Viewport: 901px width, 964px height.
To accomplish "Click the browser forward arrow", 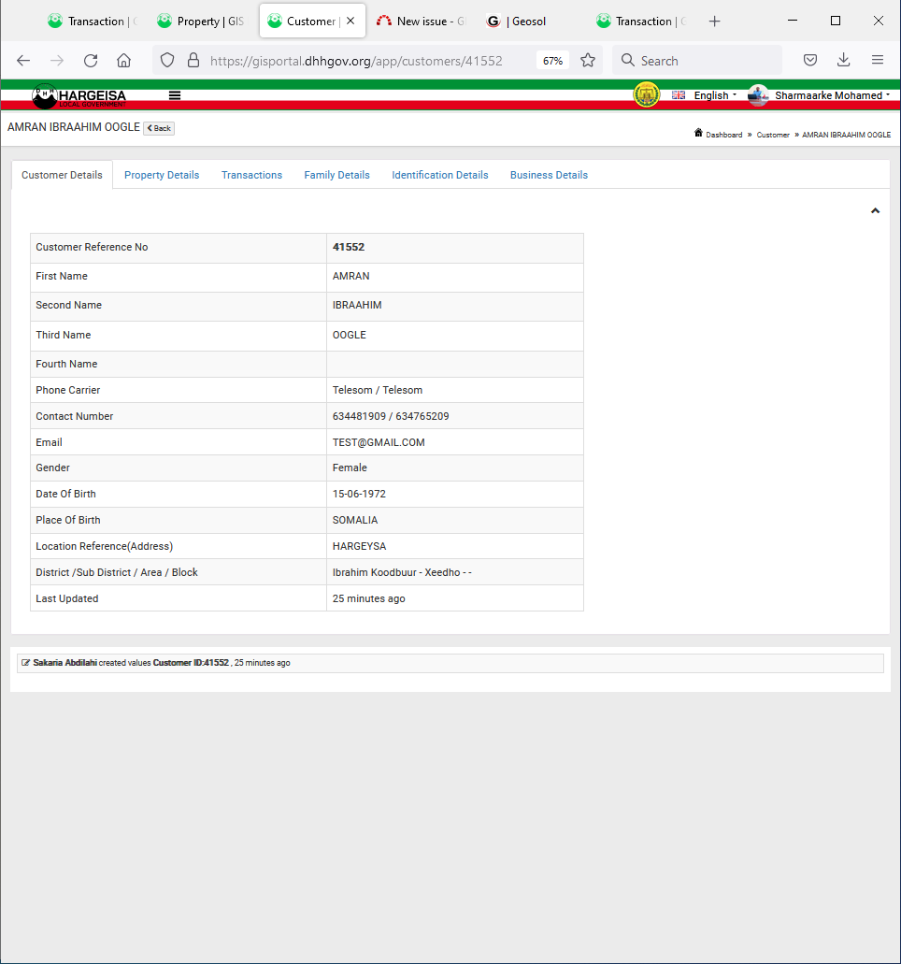I will pos(56,60).
